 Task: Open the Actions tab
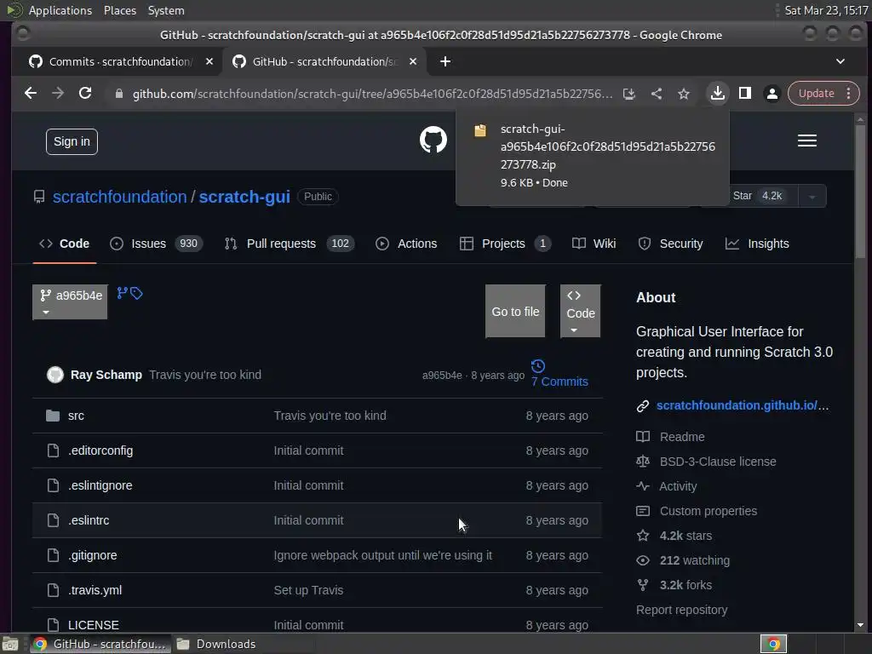[x=406, y=244]
